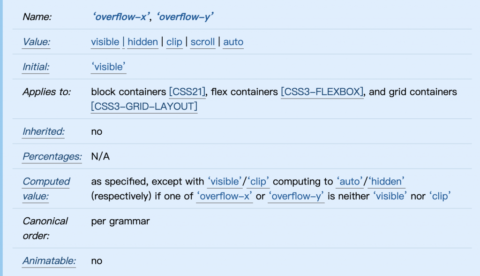Open the initial 'visible' value link
The width and height of the screenshot is (480, 276).
click(x=108, y=67)
